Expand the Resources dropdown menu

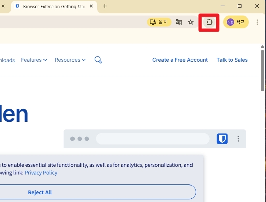(x=70, y=60)
